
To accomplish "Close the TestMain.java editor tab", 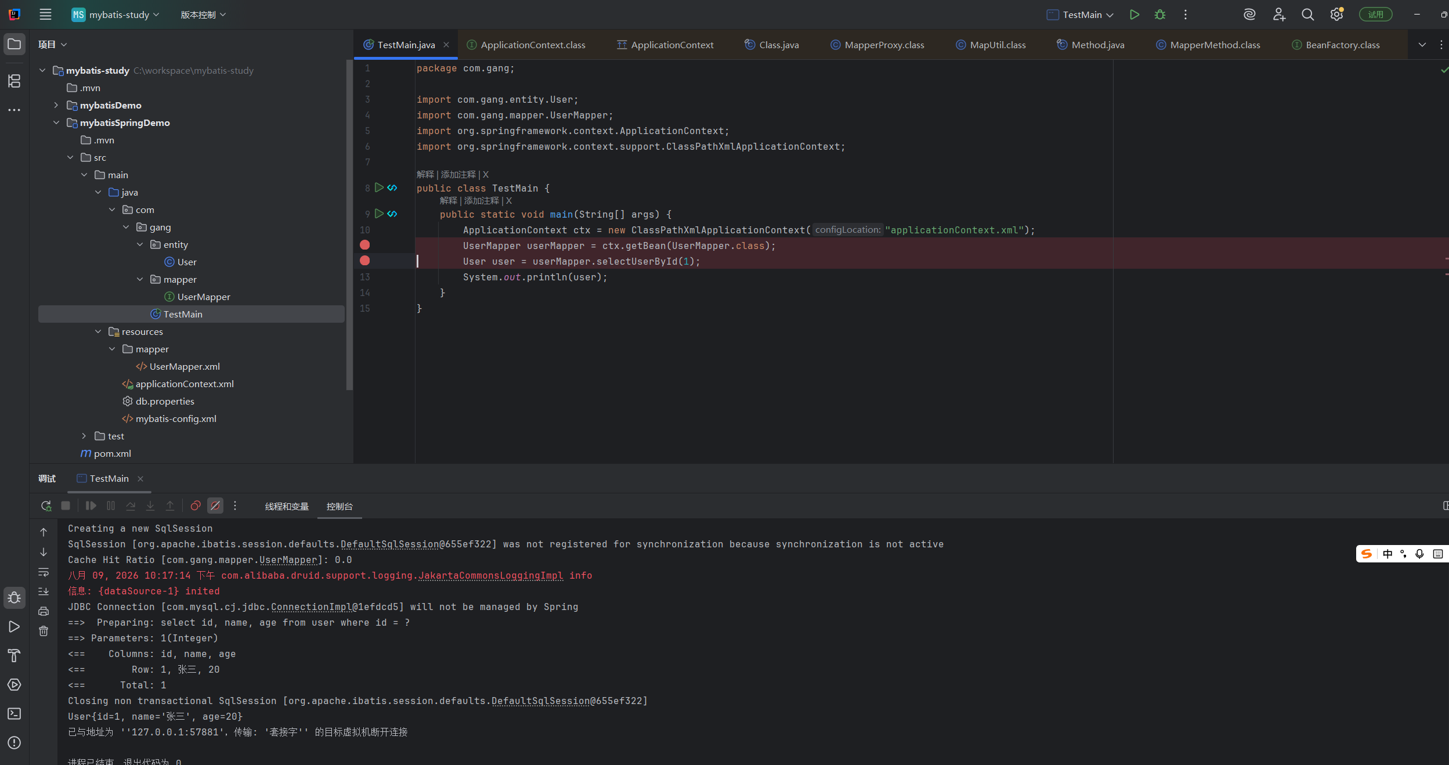I will [446, 45].
